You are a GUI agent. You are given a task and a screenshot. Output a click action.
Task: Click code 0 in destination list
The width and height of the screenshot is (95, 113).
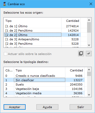pos(6,76)
